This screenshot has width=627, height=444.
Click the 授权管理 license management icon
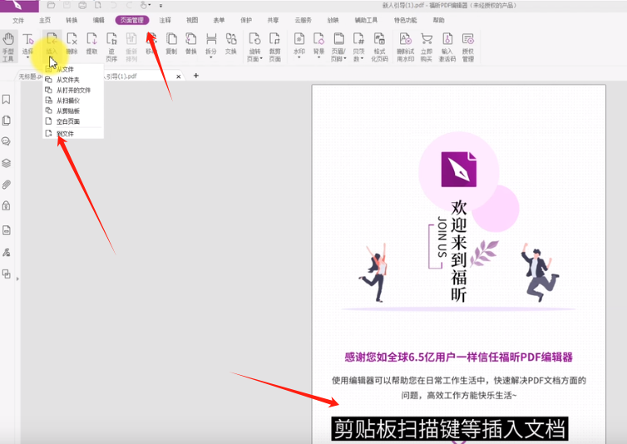click(468, 47)
